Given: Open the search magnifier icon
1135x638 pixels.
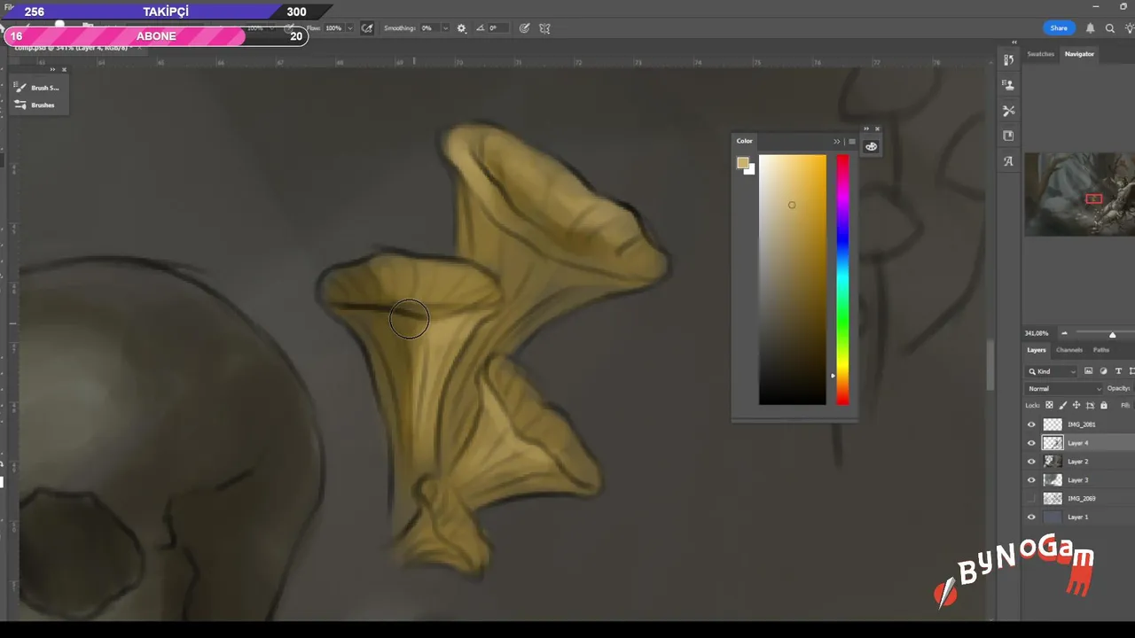Looking at the screenshot, I should (x=1110, y=28).
